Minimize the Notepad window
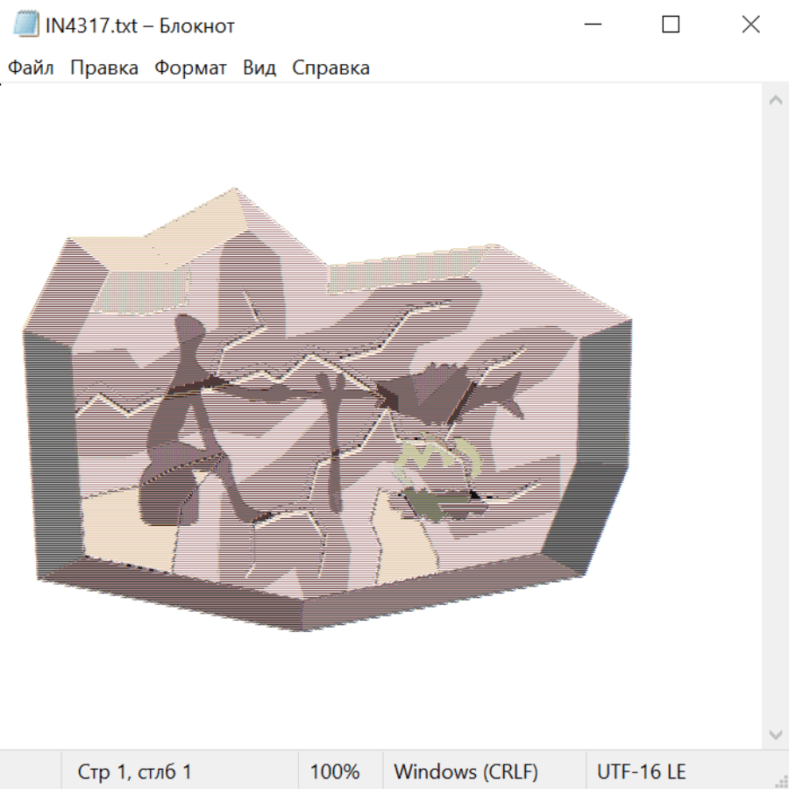The width and height of the screenshot is (789, 789). (592, 25)
